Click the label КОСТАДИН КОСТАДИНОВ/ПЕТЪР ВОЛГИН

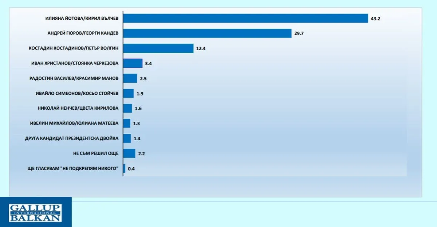coord(74,48)
